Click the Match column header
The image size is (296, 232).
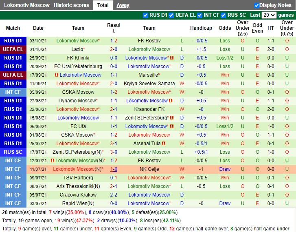[13, 28]
